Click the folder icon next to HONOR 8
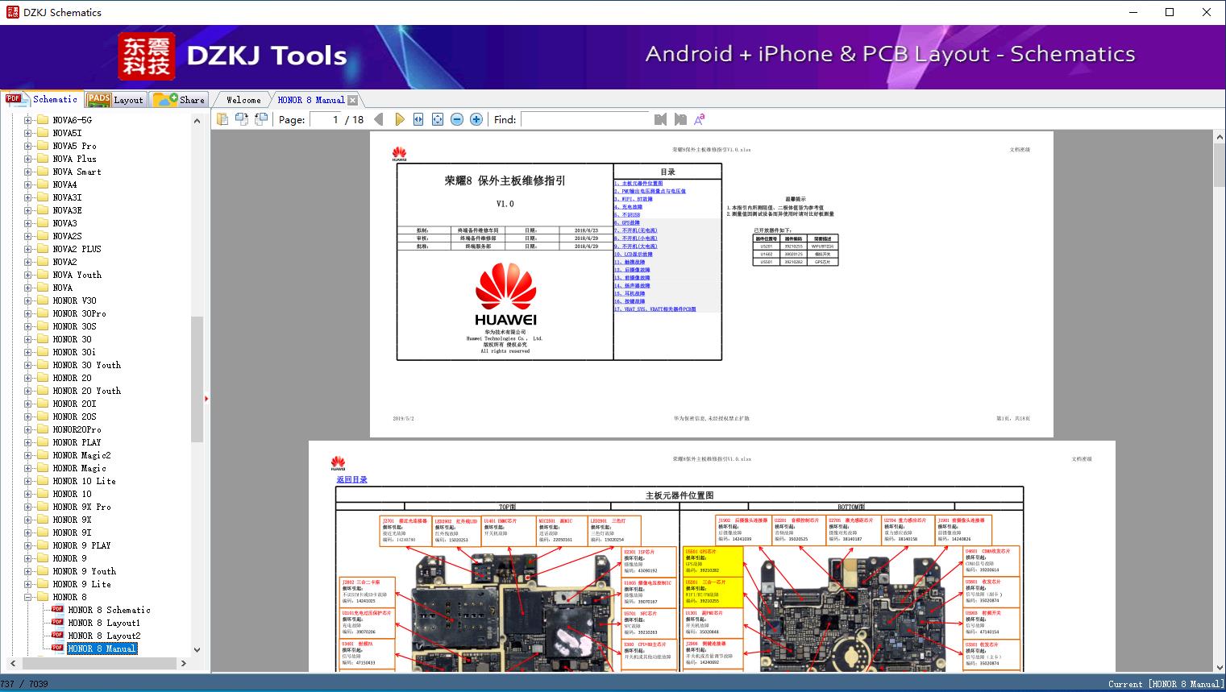 point(43,597)
